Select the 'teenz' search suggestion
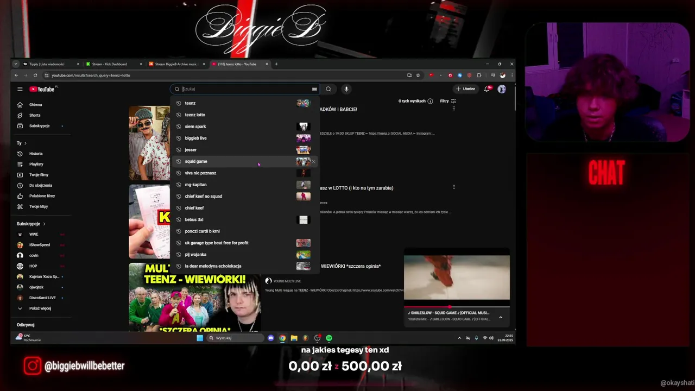Viewport: 695px width, 391px height. [x=244, y=103]
